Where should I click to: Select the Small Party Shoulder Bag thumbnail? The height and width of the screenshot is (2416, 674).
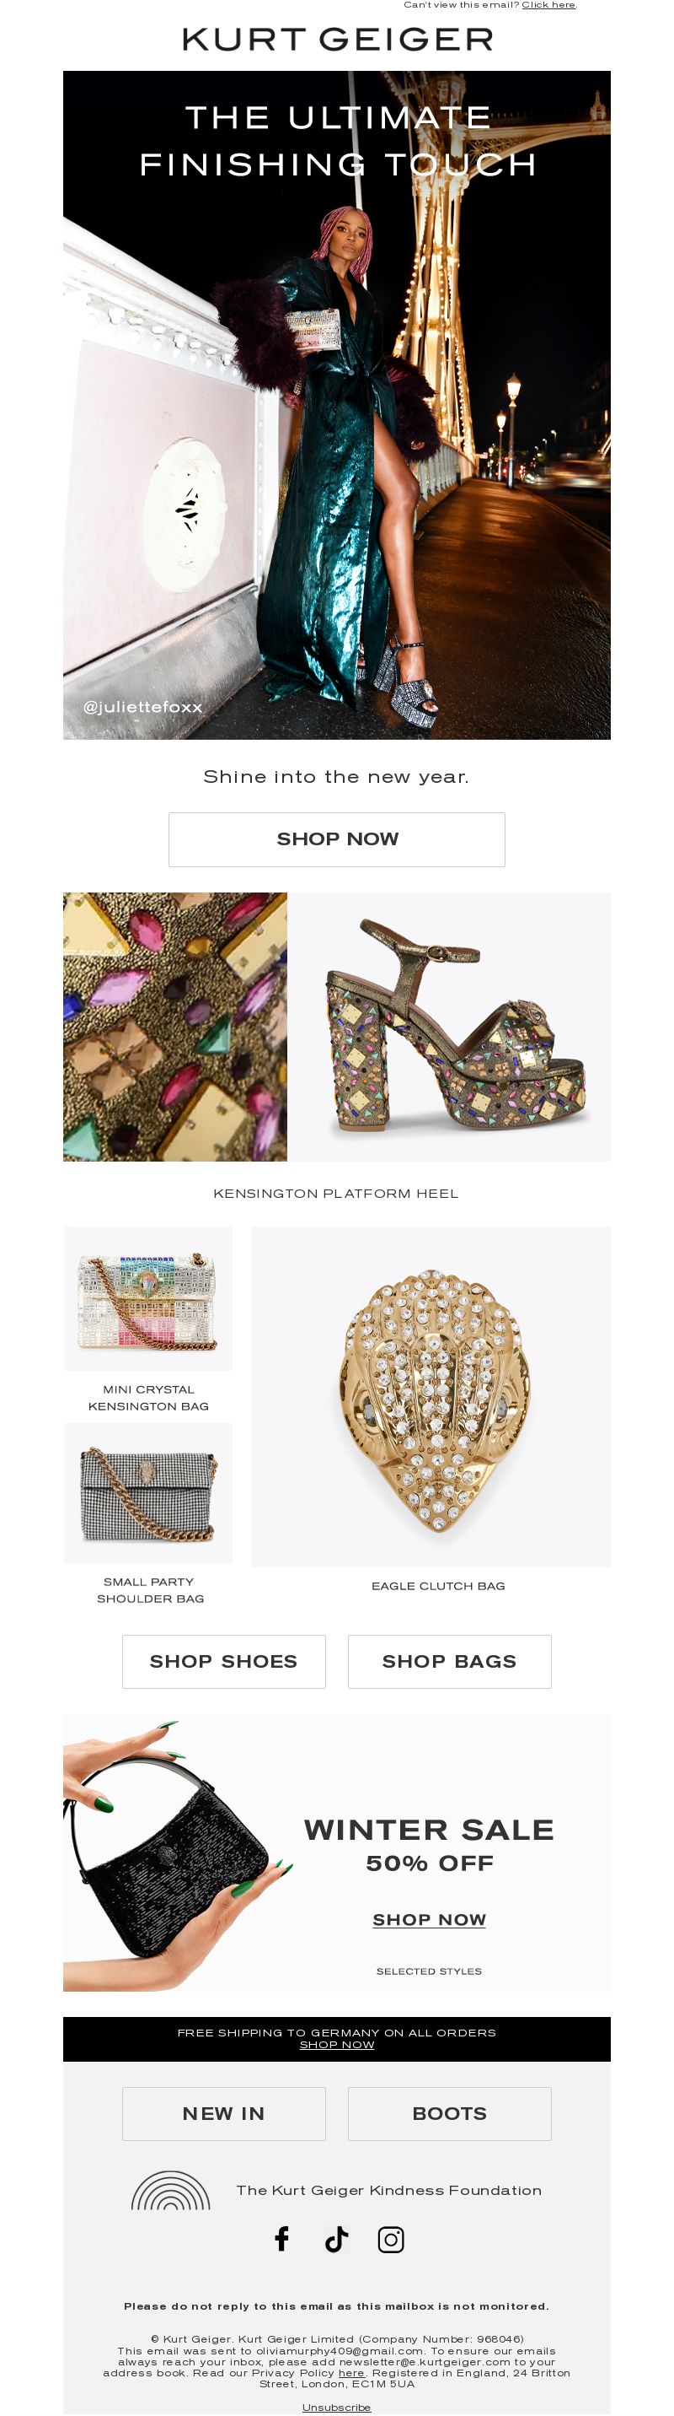[148, 1492]
